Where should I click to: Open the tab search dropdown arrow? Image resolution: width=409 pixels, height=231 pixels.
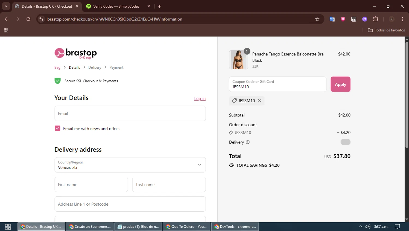[x=6, y=6]
